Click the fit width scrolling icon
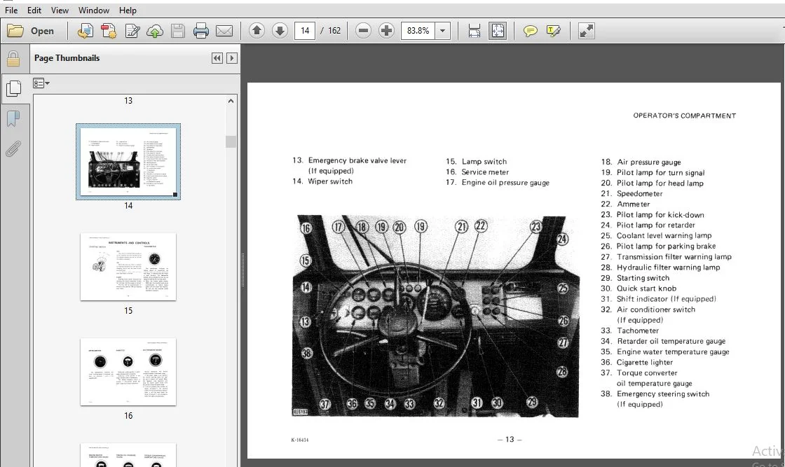785x467 pixels. 474,31
